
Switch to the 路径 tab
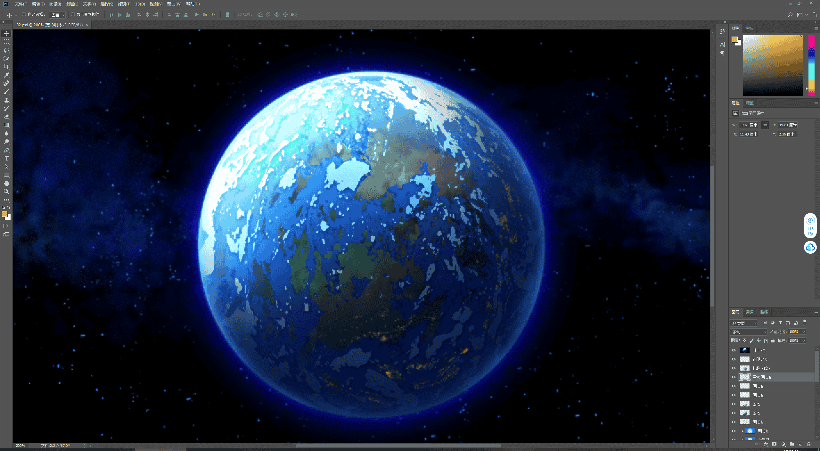tap(764, 312)
